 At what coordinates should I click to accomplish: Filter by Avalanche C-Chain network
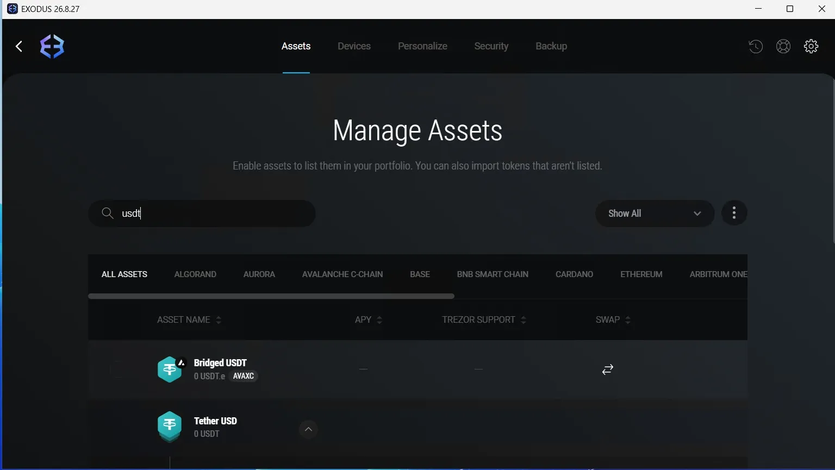coord(342,274)
